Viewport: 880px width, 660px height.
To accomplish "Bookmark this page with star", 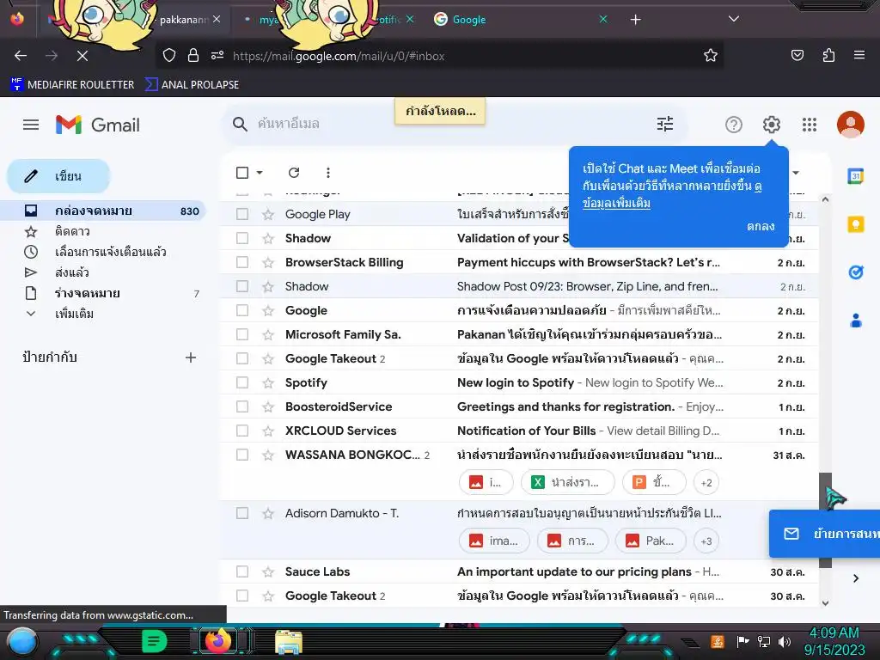I will [x=711, y=55].
